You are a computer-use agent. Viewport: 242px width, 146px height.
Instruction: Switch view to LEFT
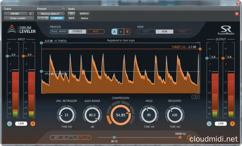(146, 32)
